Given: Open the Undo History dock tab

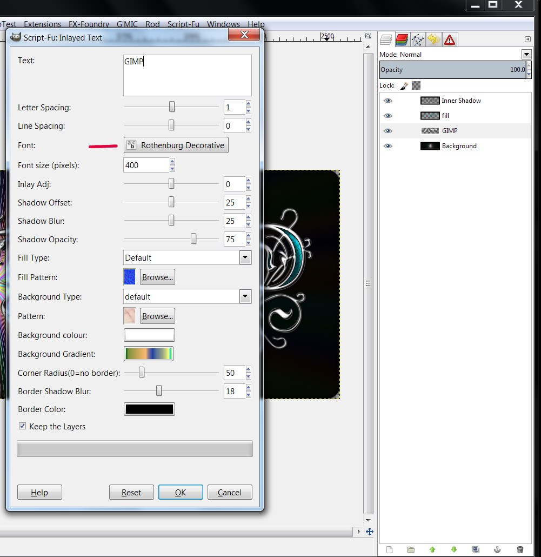Looking at the screenshot, I should pyautogui.click(x=433, y=39).
